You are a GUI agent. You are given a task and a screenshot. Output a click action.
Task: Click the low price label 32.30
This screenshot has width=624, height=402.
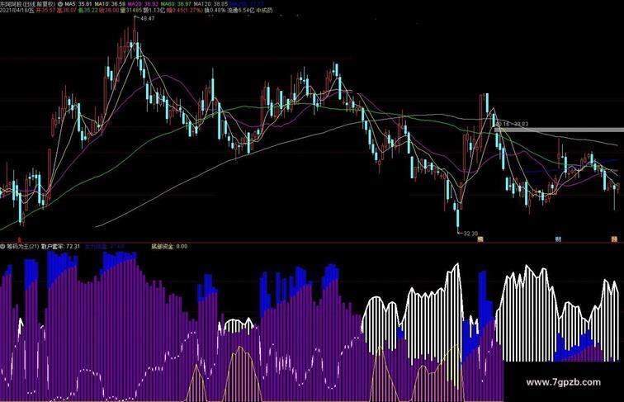pyautogui.click(x=470, y=234)
